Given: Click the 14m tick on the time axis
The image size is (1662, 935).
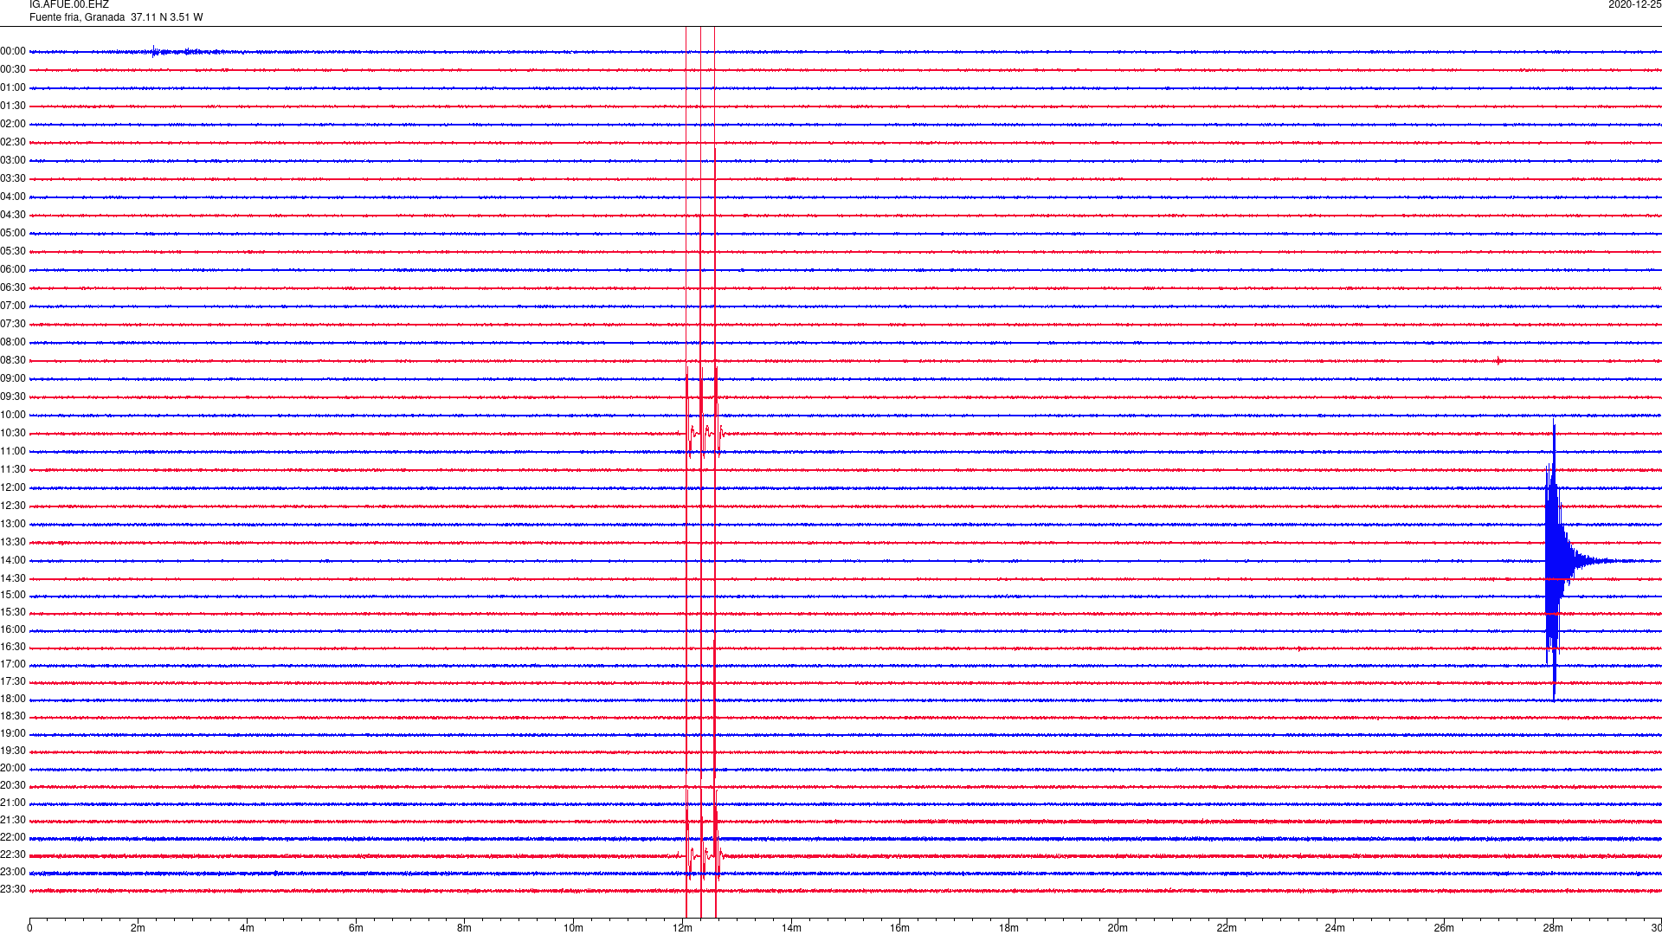Looking at the screenshot, I should coord(791,929).
